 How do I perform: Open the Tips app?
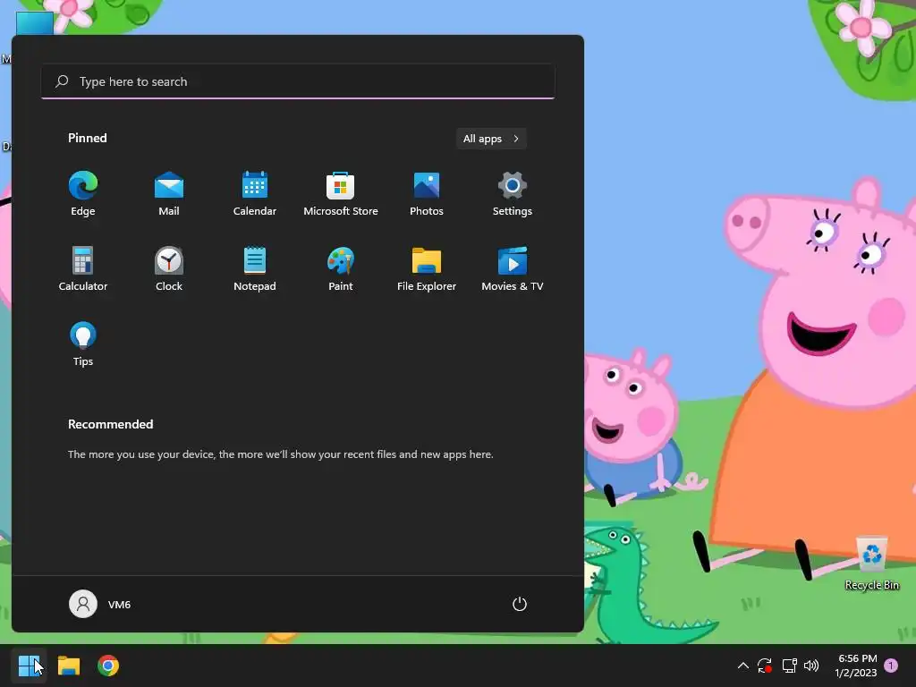click(83, 344)
